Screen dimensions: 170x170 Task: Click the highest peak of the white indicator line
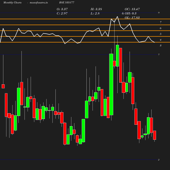(117, 17)
